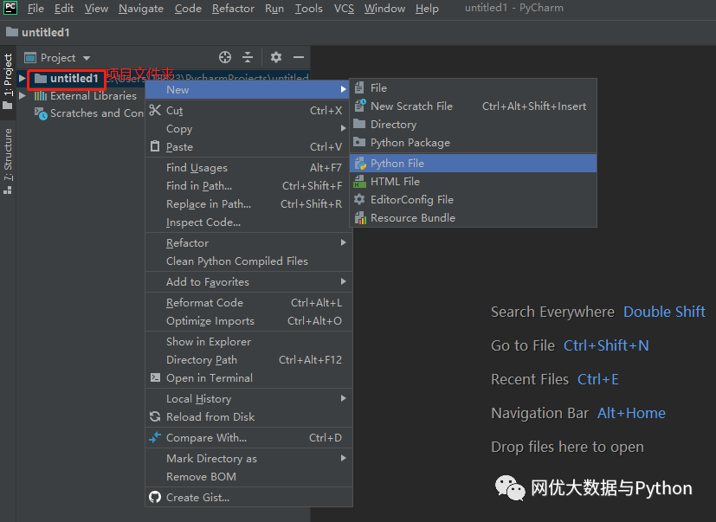Click the Compare With arrows icon
The width and height of the screenshot is (716, 522).
tap(155, 437)
